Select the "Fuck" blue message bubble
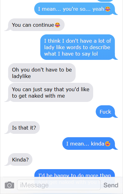 (105, 112)
